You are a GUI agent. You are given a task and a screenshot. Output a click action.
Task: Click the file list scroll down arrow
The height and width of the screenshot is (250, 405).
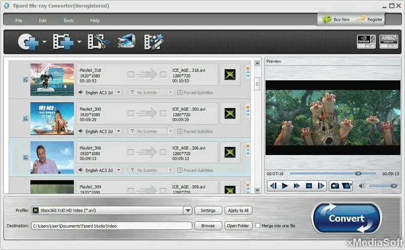point(257,190)
